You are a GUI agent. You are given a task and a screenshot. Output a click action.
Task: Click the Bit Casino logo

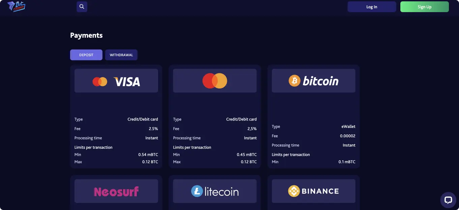click(16, 6)
